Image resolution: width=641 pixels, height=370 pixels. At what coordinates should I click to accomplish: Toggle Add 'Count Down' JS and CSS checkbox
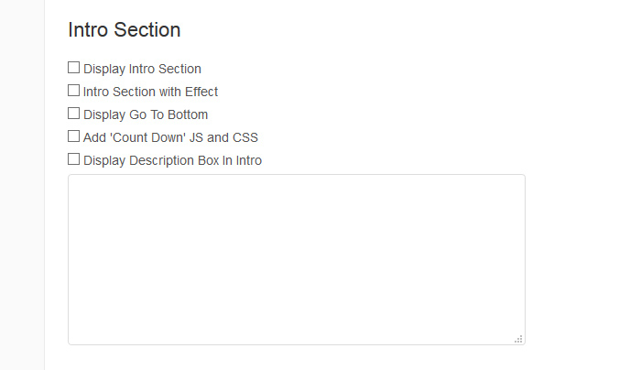pos(73,136)
